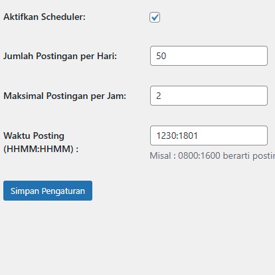Click the Aktifkan Scheduler label text

pos(45,17)
